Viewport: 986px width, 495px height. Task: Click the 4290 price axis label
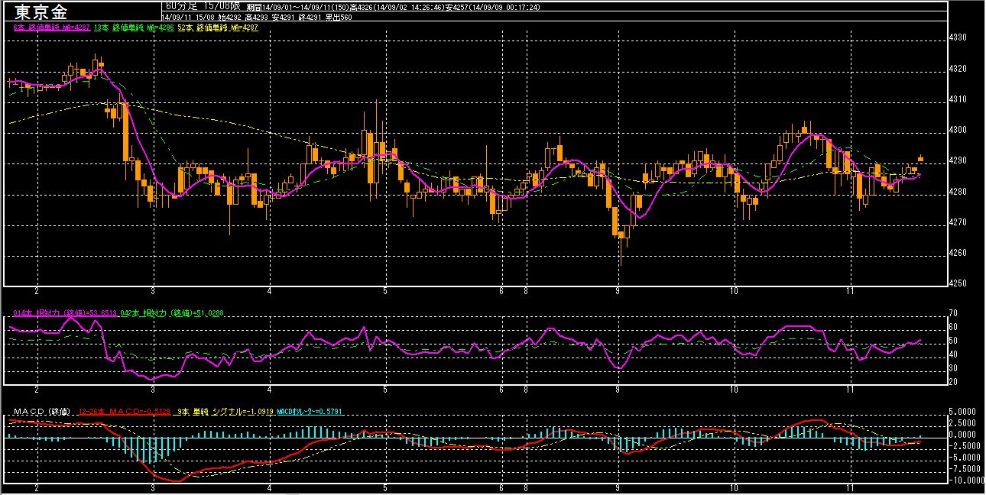[958, 160]
